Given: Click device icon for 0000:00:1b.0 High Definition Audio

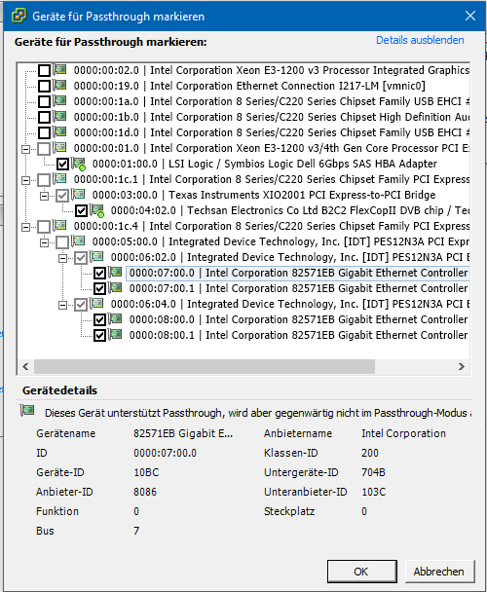Looking at the screenshot, I should (x=59, y=116).
